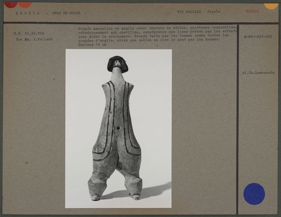Click the doll's dark resin hair
The image size is (281, 217).
(118, 63)
